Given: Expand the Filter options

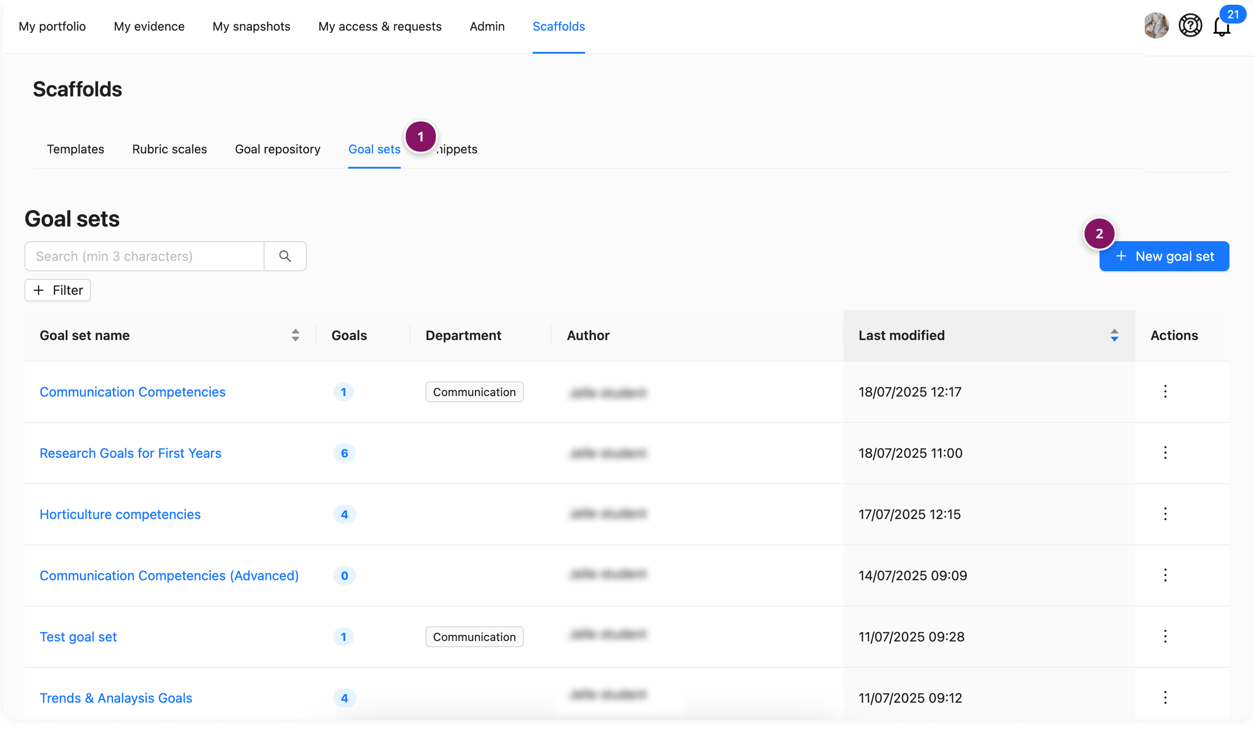Looking at the screenshot, I should point(58,290).
